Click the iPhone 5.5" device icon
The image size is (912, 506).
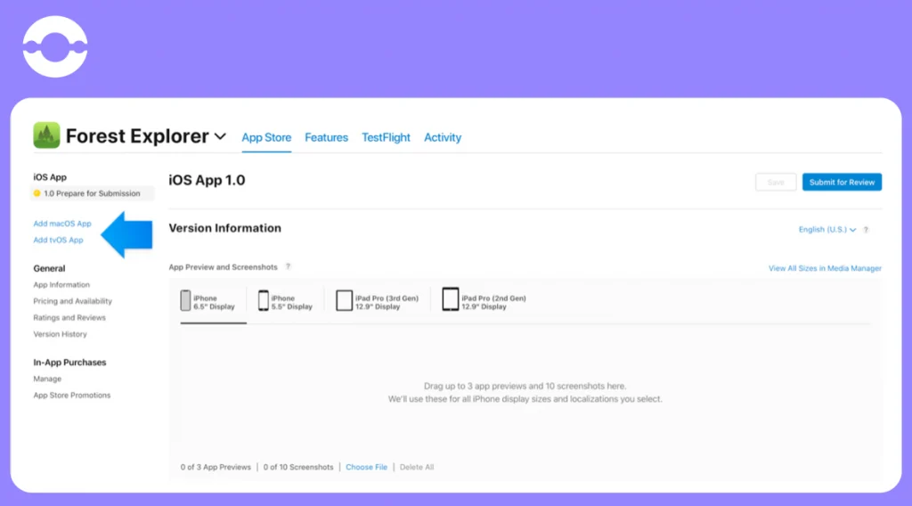264,301
